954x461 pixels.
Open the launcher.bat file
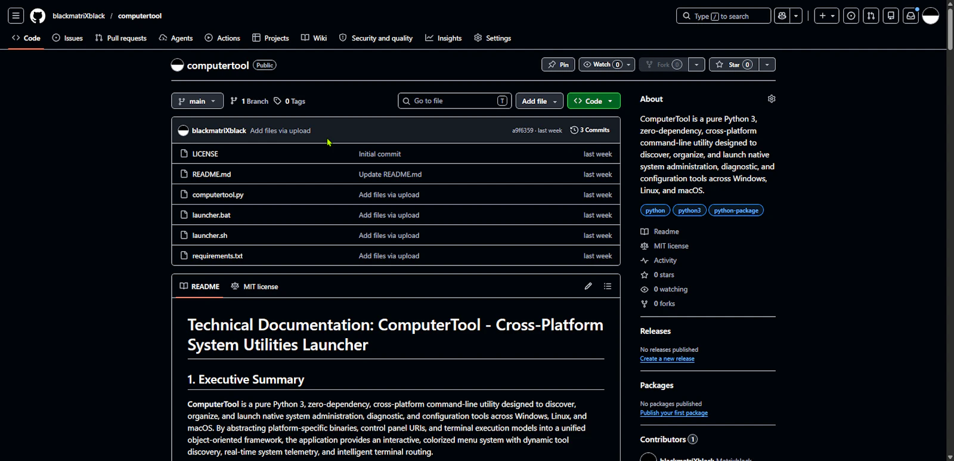tap(211, 215)
